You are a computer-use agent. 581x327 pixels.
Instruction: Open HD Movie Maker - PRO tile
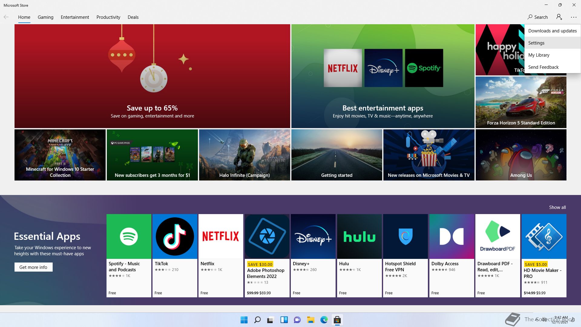pyautogui.click(x=544, y=256)
